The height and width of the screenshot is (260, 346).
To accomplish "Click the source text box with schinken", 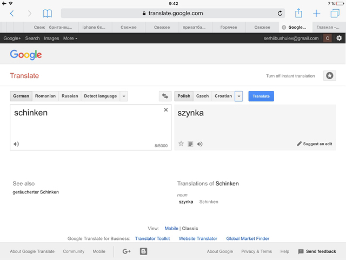I will coord(91,128).
